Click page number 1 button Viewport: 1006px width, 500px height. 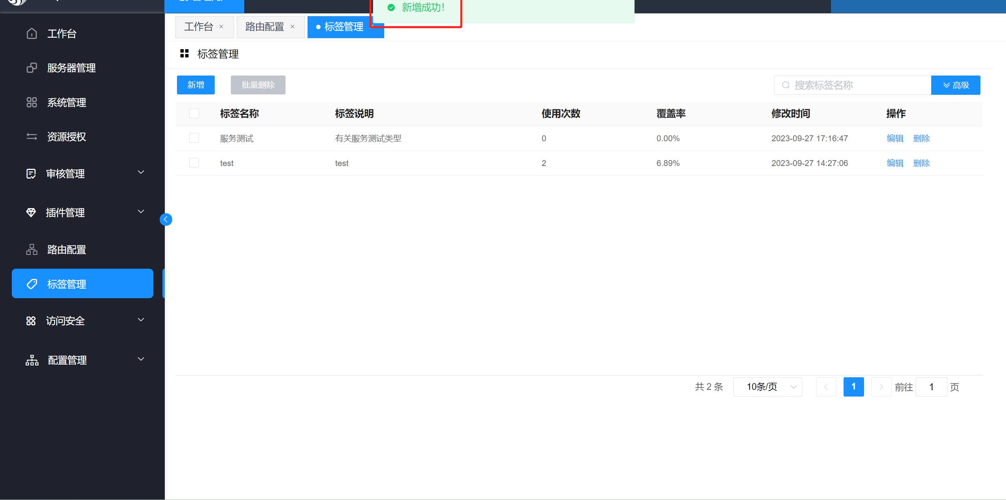[x=854, y=387]
